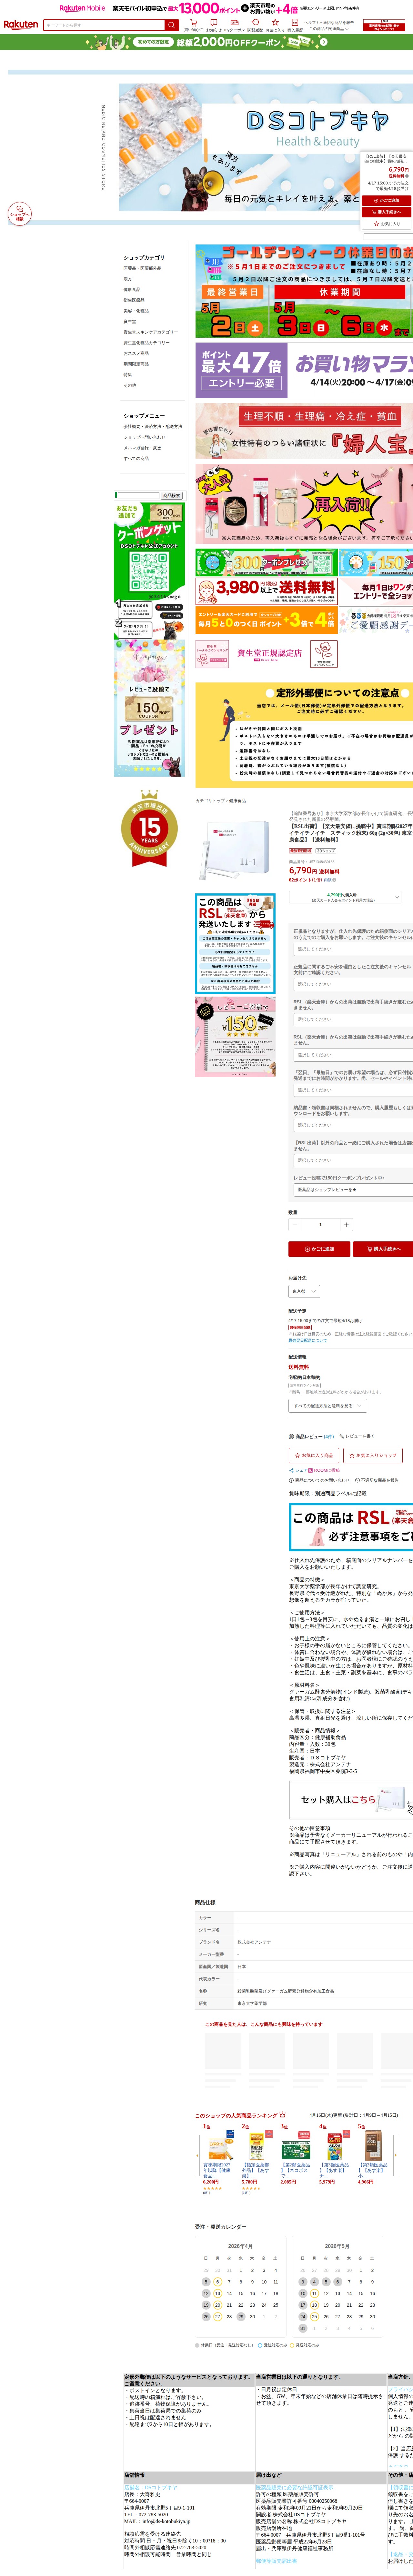
Task: Focus the header keyword search field
Action: (104, 25)
